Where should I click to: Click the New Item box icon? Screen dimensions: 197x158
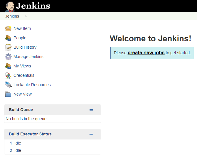(8, 28)
